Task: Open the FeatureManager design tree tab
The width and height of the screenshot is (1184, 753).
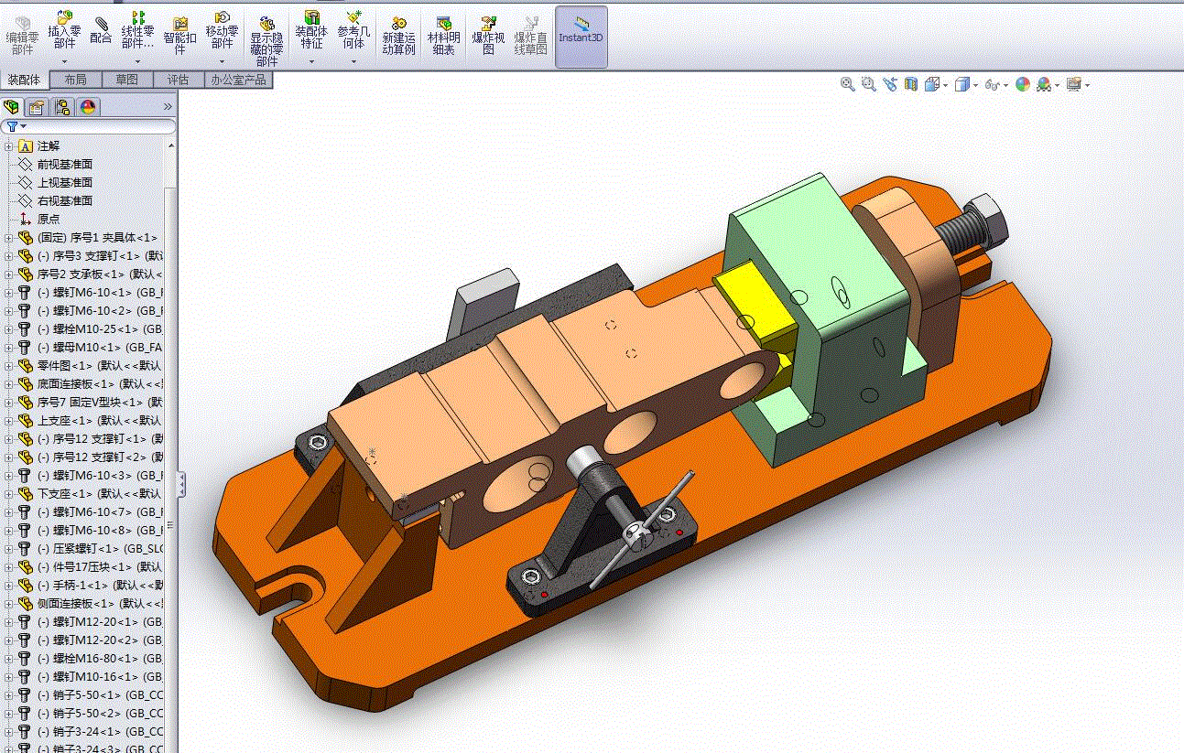Action: pos(12,107)
